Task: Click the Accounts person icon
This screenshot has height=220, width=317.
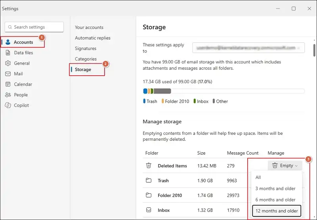Action: [x=8, y=42]
